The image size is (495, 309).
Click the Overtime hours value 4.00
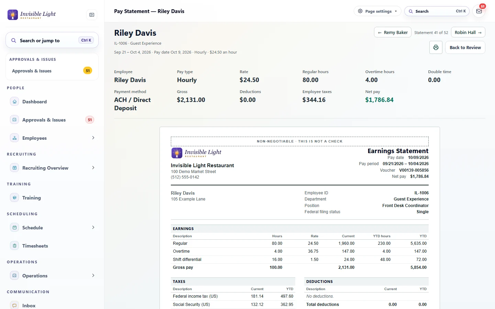372,80
